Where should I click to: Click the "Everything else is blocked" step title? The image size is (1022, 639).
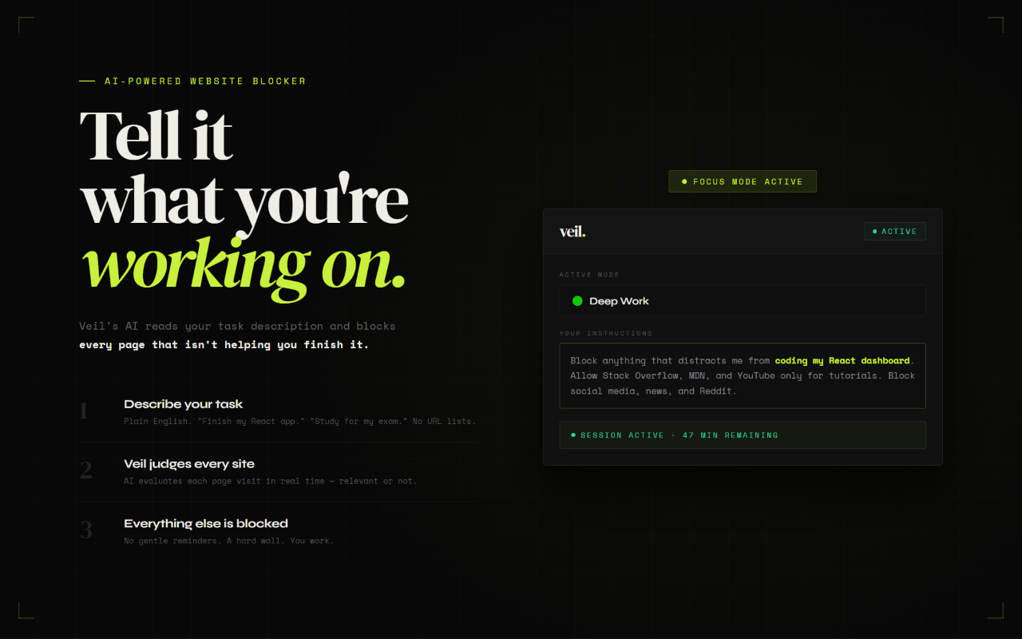pos(206,524)
